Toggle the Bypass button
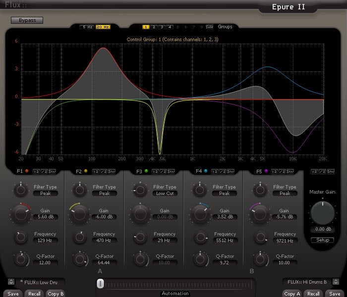 [27, 20]
